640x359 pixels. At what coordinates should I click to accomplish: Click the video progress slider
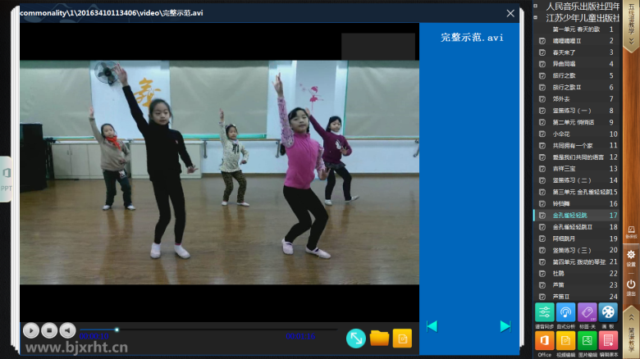tap(205, 329)
